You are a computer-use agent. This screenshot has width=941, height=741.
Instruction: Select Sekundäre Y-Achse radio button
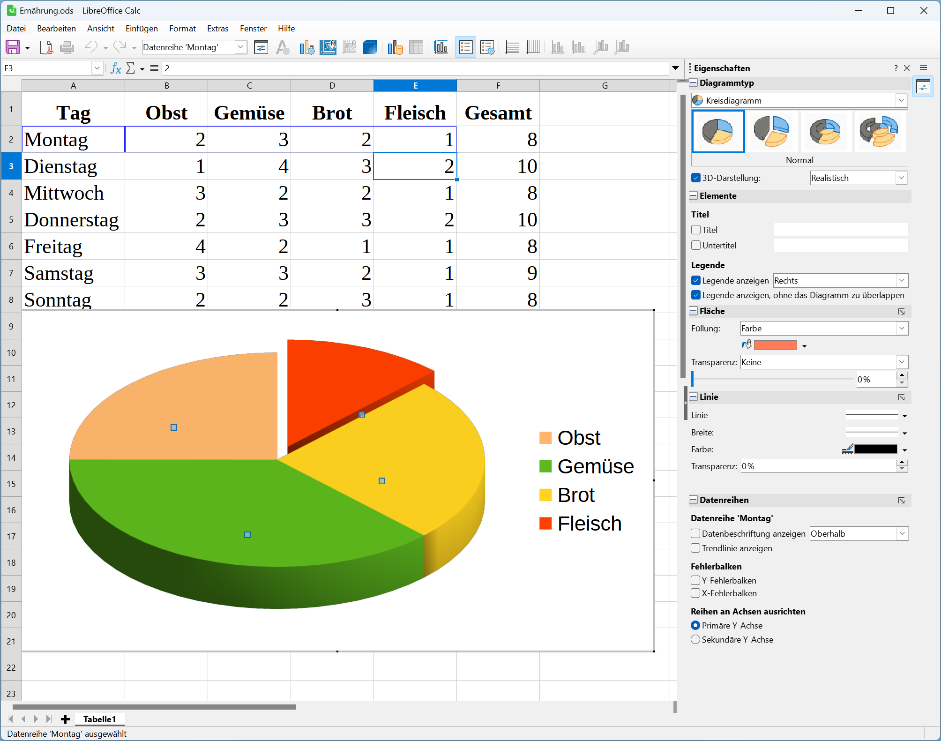coord(695,639)
